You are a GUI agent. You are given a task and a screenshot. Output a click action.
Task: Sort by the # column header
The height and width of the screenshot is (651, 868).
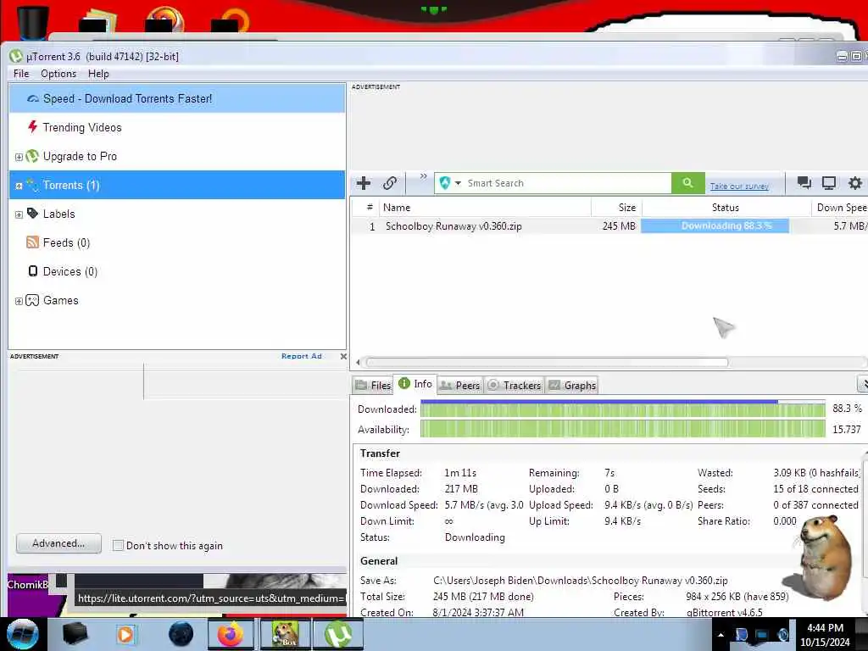[x=364, y=208]
